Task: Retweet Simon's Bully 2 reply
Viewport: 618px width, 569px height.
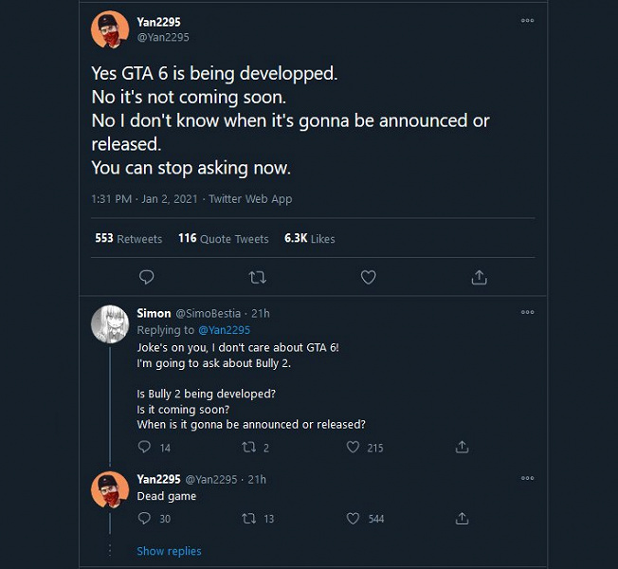Action: coord(249,447)
